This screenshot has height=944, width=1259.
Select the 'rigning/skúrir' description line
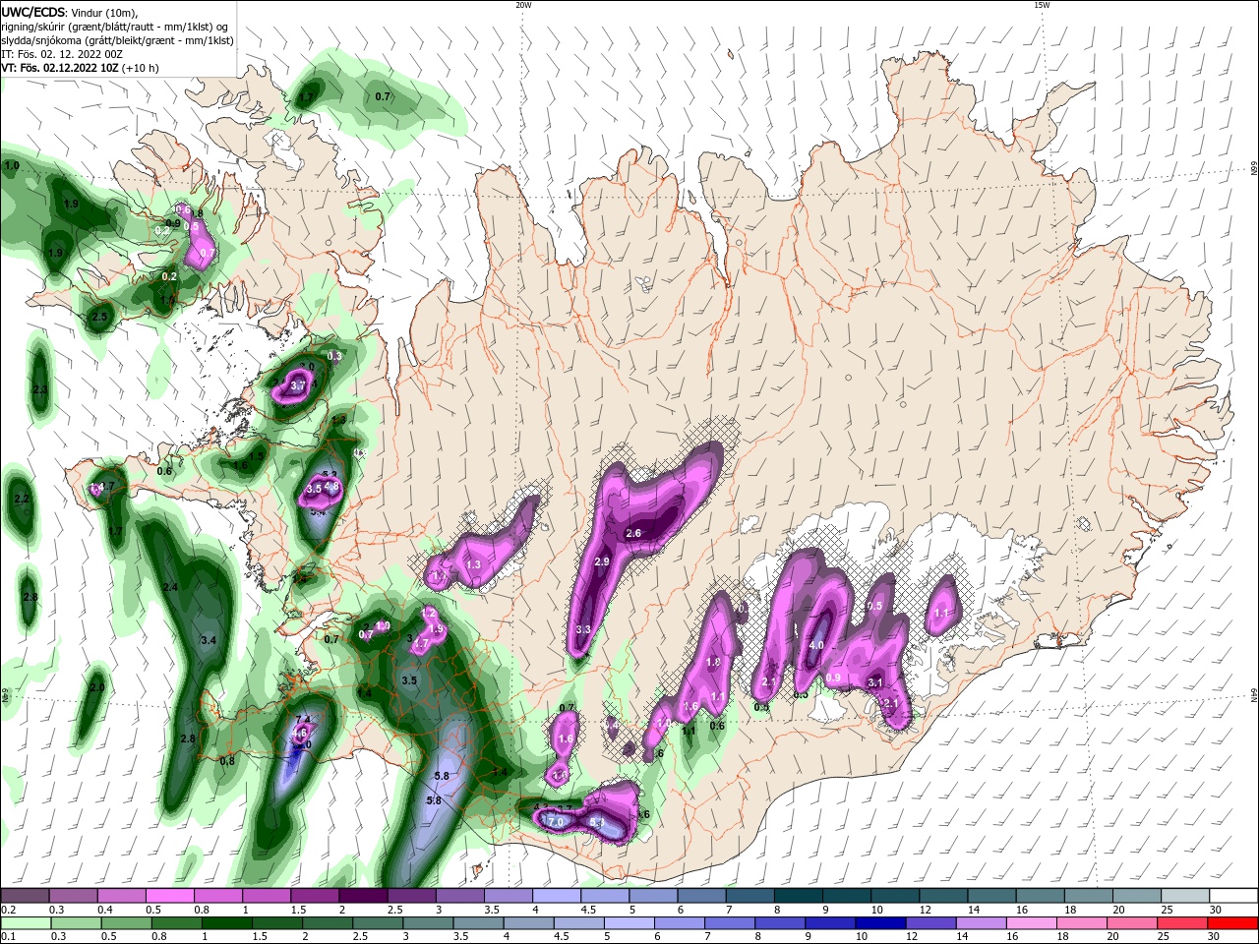click(x=115, y=27)
